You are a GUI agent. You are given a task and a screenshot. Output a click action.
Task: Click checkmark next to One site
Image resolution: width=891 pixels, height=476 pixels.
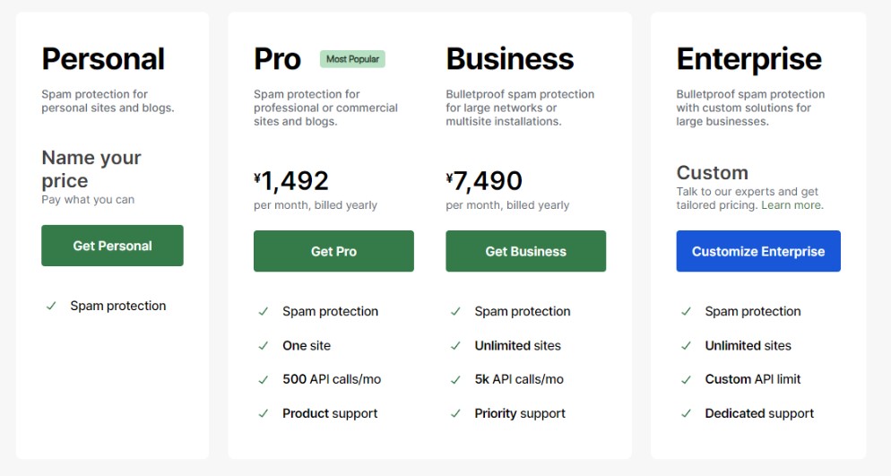coord(264,345)
